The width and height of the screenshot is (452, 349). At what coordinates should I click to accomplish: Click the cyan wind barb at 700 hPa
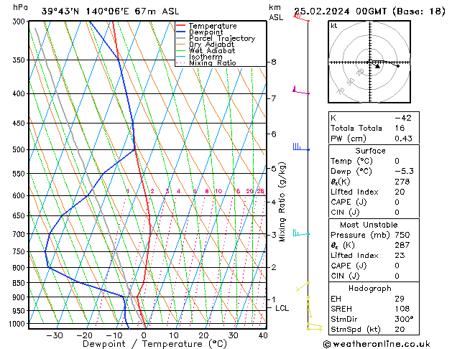click(301, 233)
